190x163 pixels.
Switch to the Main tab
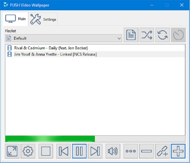click(16, 19)
